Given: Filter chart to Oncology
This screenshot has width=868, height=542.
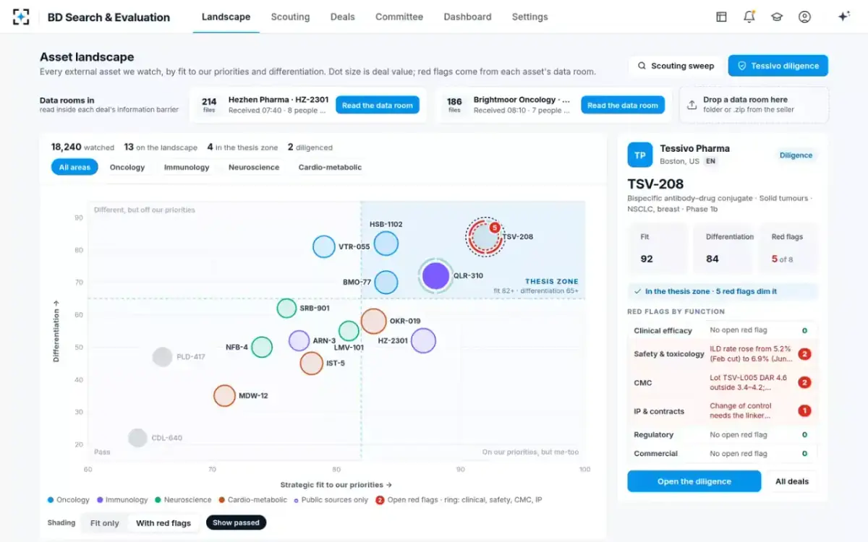Looking at the screenshot, I should tap(127, 167).
